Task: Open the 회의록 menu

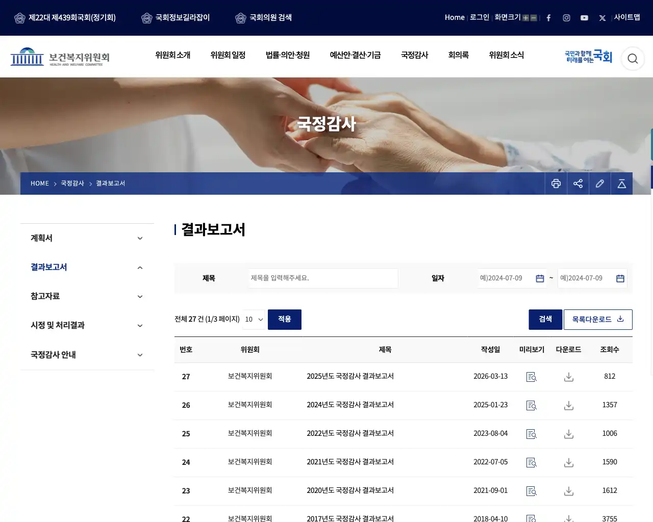Action: [459, 55]
